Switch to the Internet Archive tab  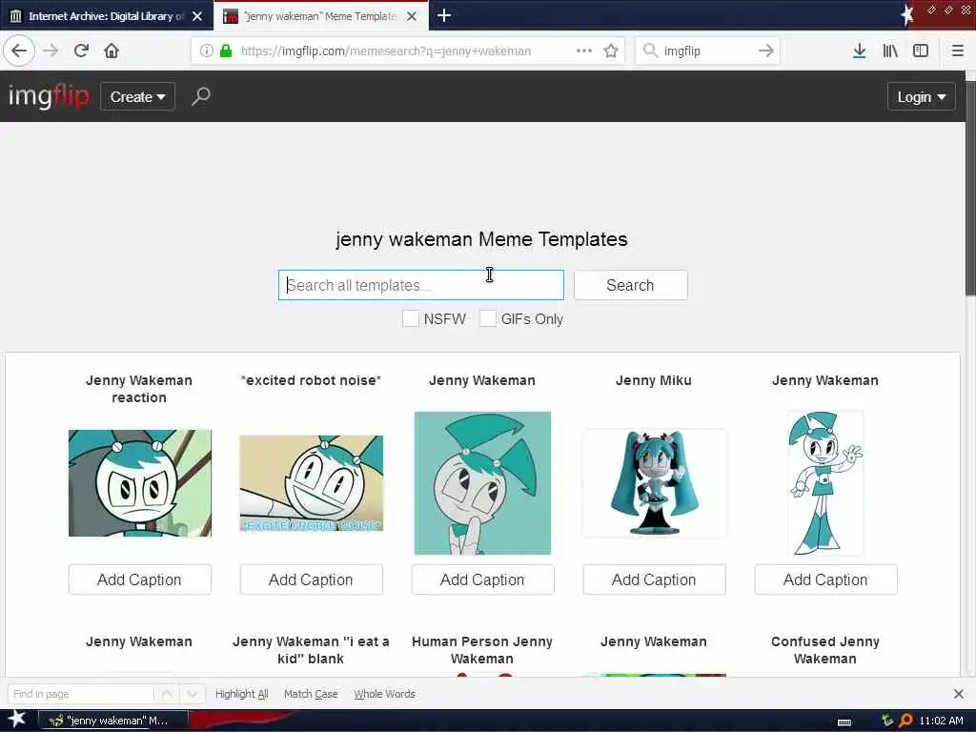click(x=106, y=16)
